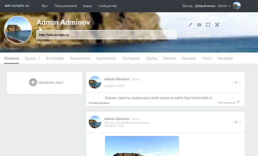Click the fullscreen expand cover icon
The image size is (258, 156).
[x=208, y=24]
